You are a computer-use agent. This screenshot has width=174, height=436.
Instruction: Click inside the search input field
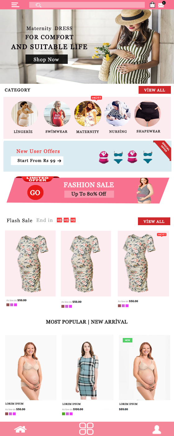pyautogui.click(x=87, y=5)
